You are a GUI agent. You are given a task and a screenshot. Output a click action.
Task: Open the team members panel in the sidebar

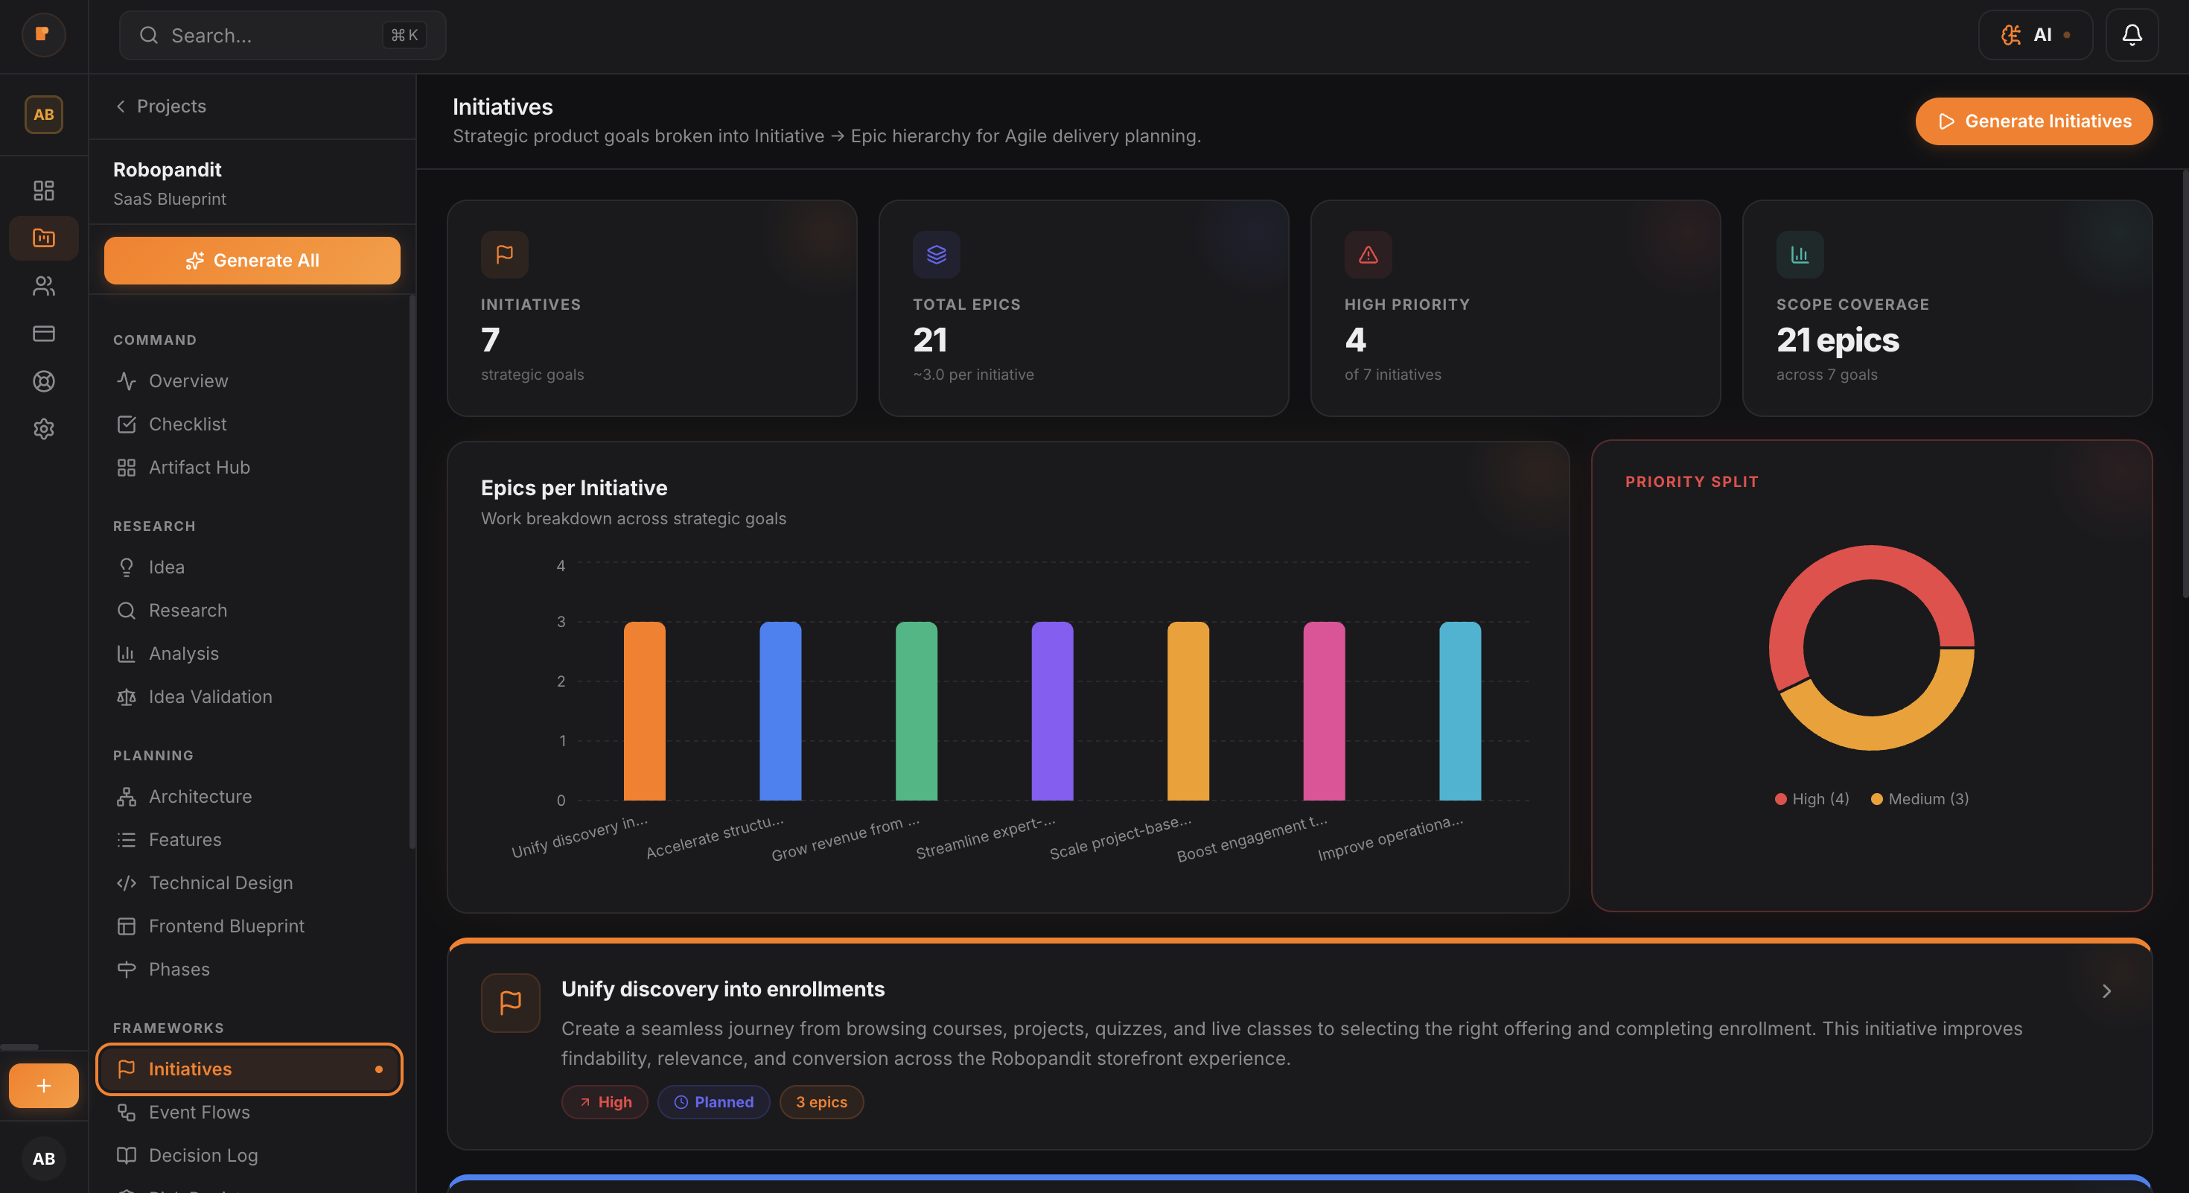click(x=43, y=287)
